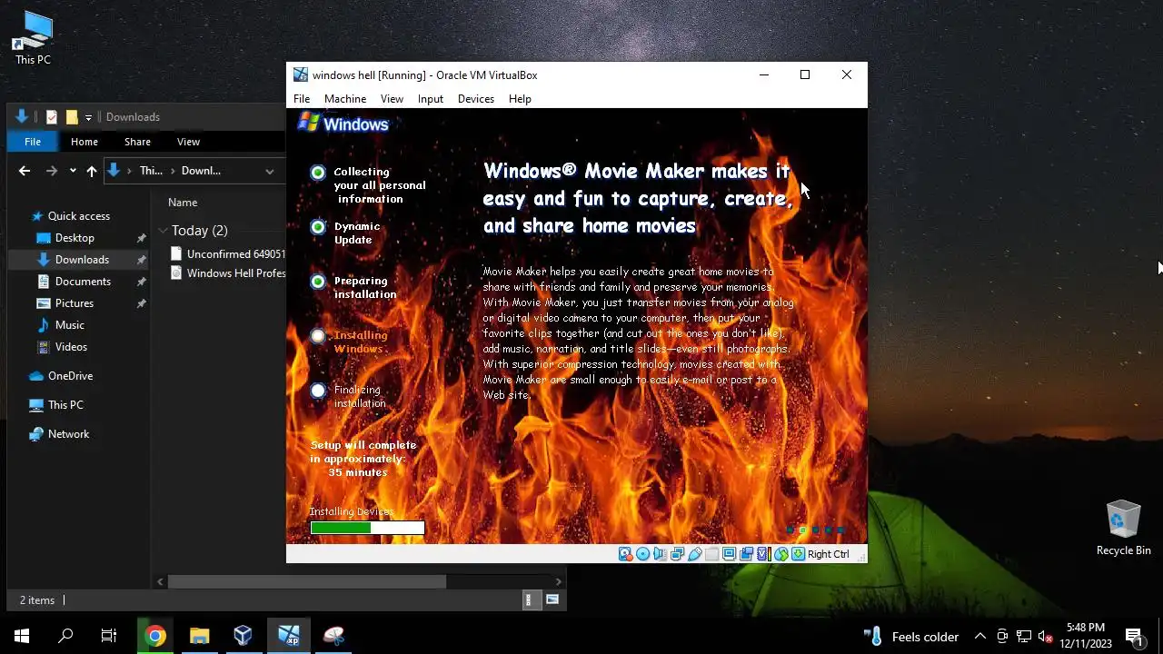Select the Recycle Bin desktop icon
Viewport: 1163px width, 654px height.
pos(1123,528)
